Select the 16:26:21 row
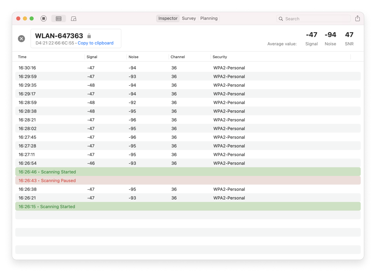376x273 pixels. coord(188,198)
